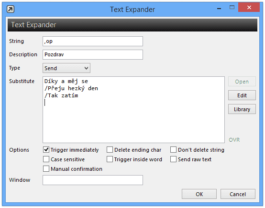
Task: Click inside the empty Window field
Action: [93, 180]
